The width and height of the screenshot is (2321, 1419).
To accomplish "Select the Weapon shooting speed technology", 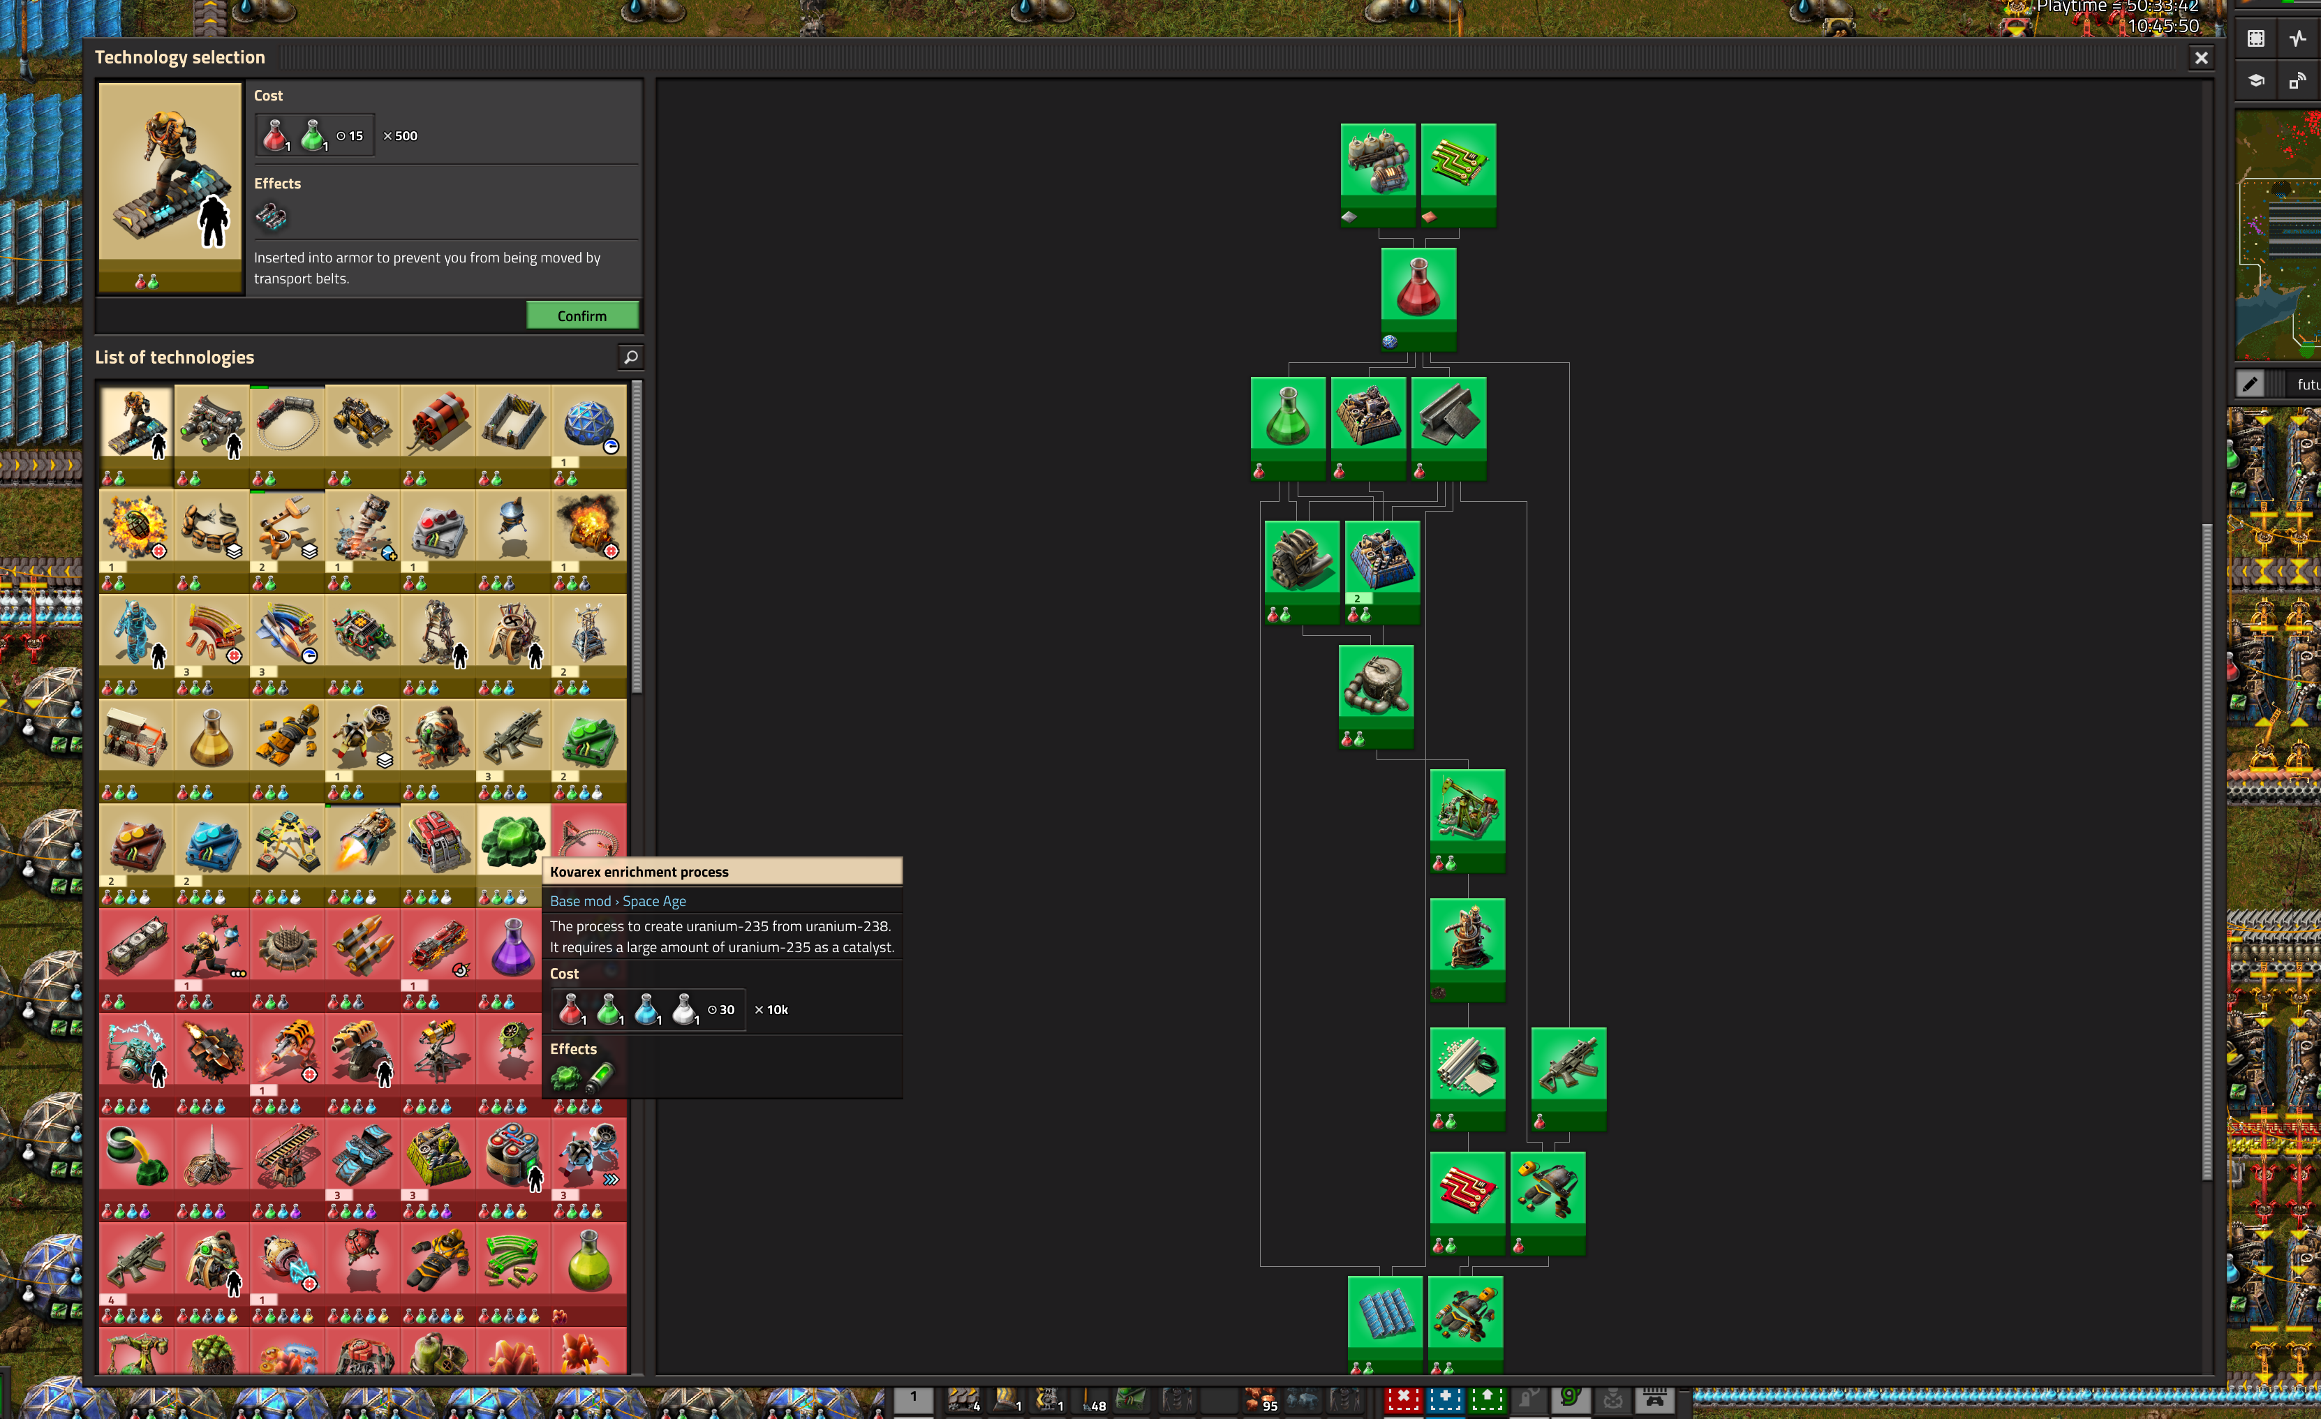I will [x=288, y=645].
